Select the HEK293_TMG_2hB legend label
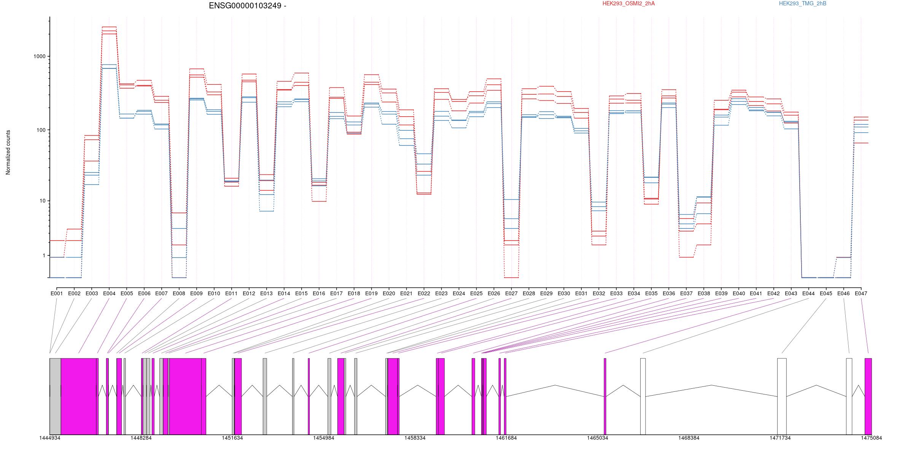This screenshot has height=456, width=913. point(802,3)
